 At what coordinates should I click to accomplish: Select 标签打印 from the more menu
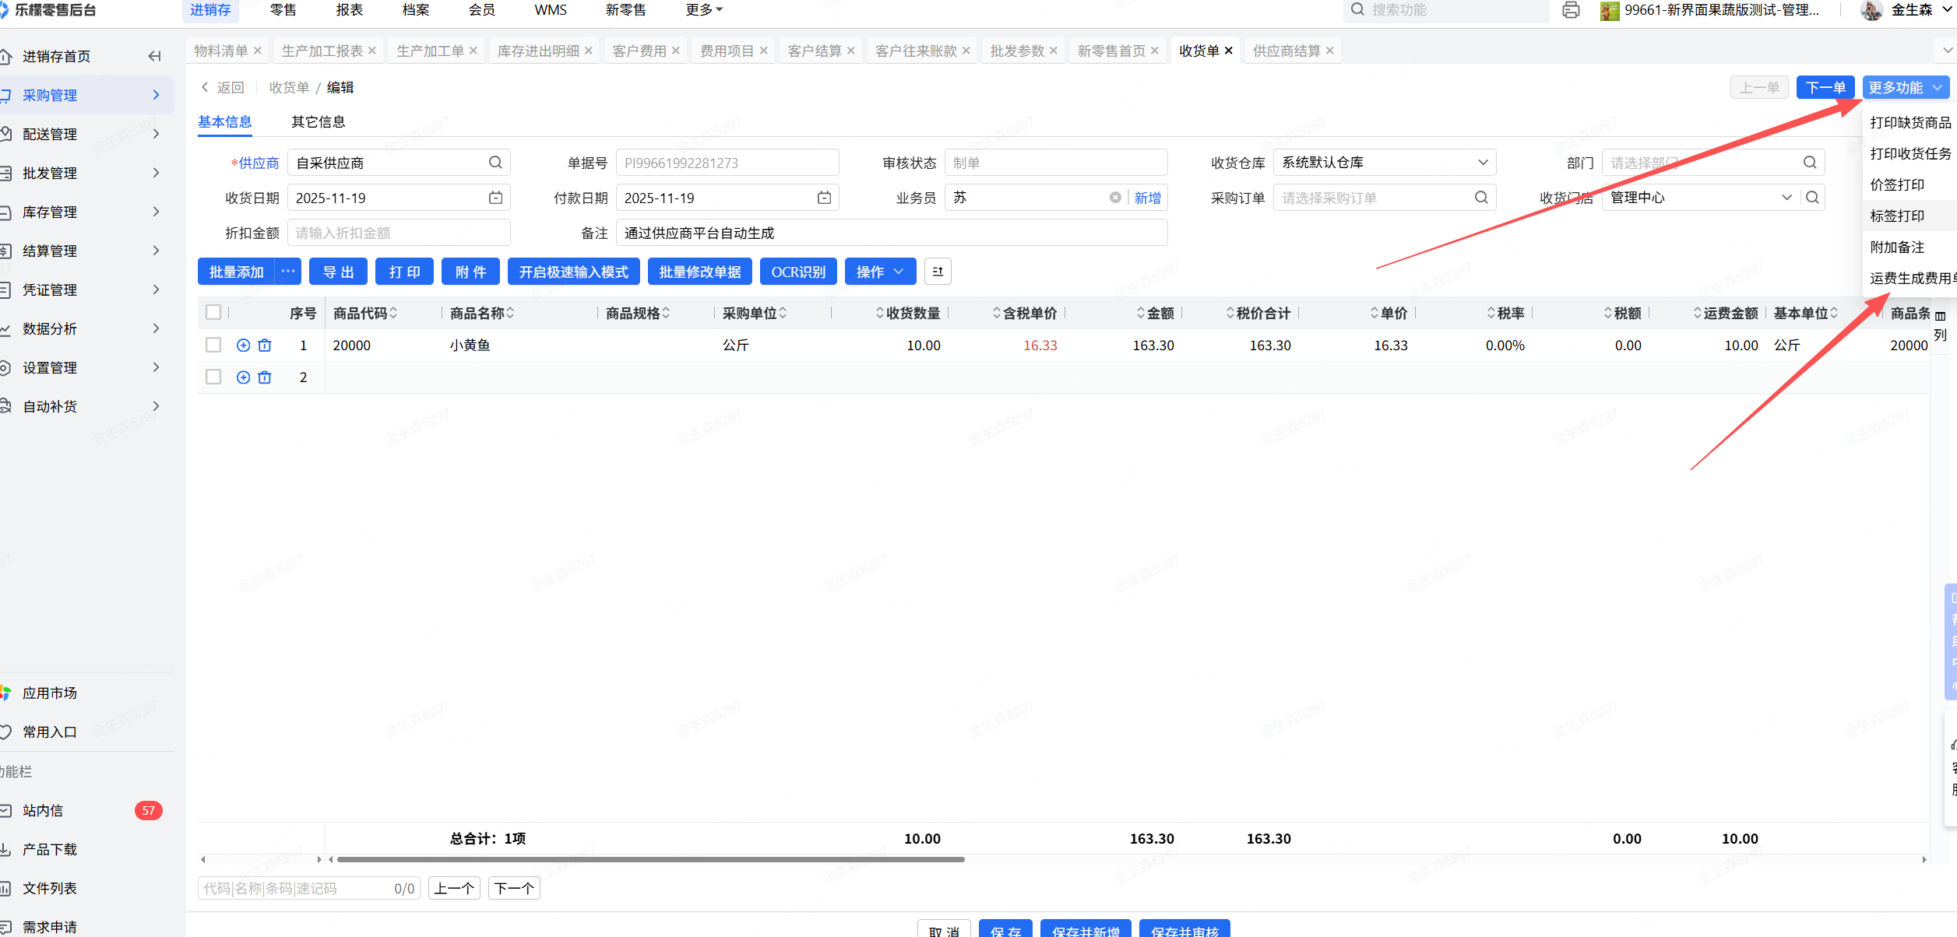point(1897,216)
